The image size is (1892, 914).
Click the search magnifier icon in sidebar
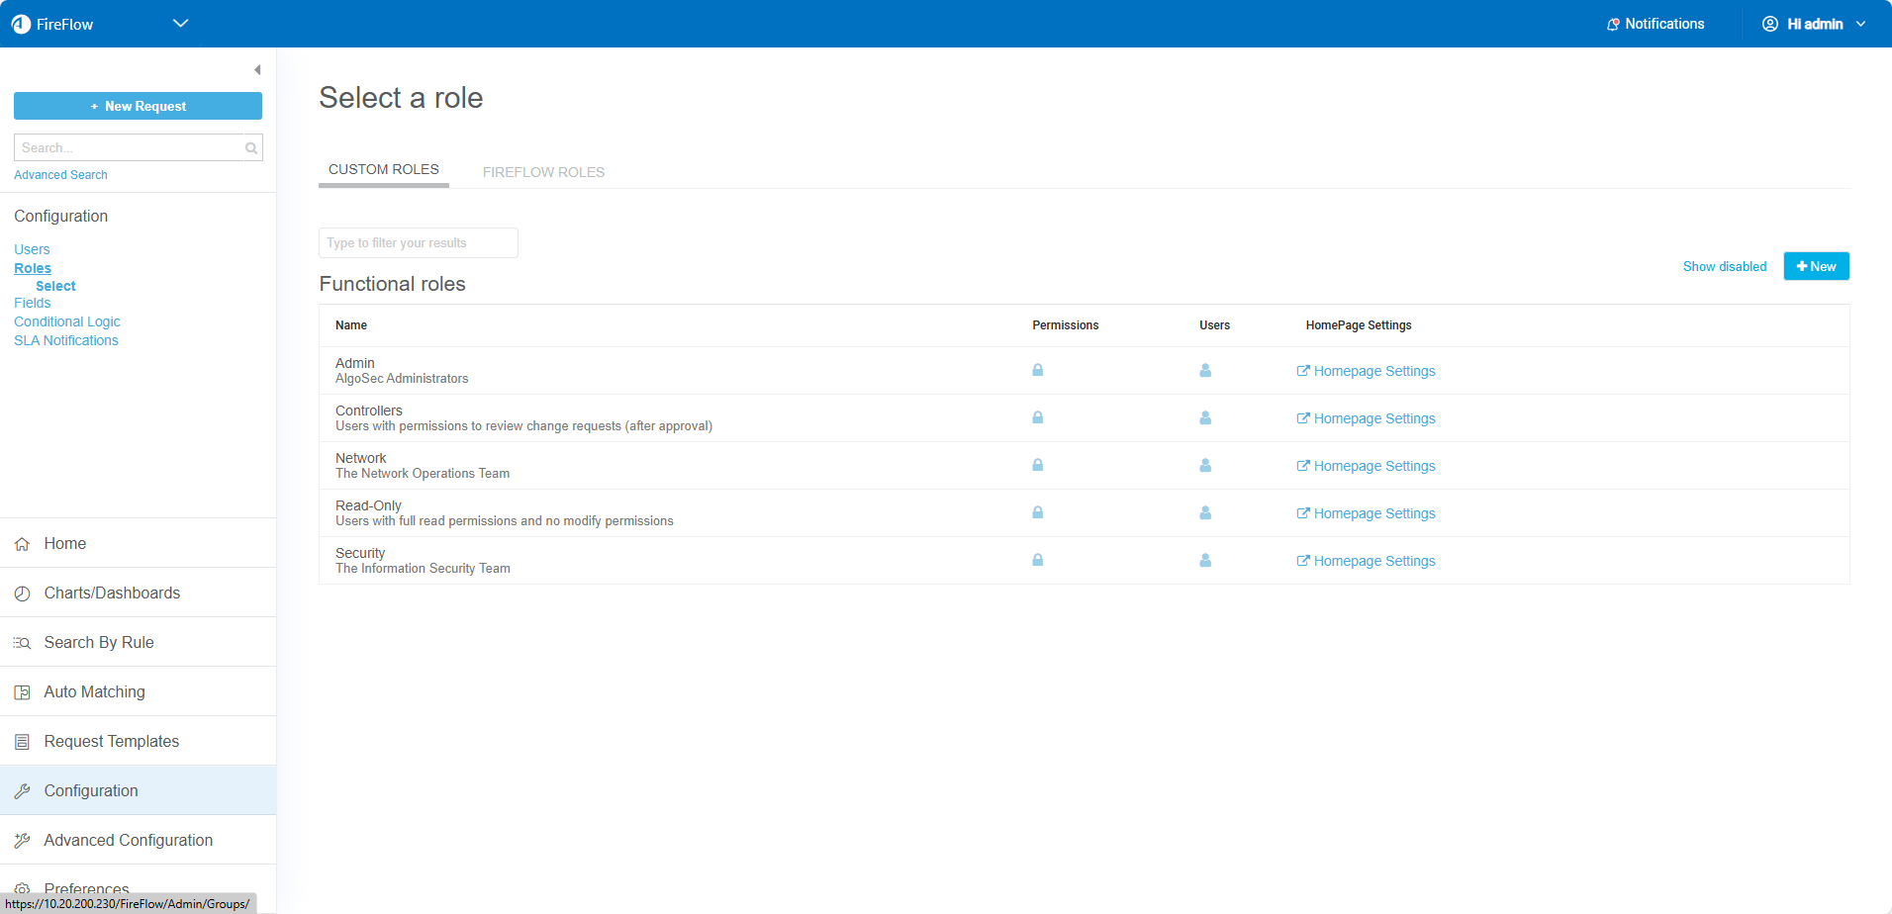[251, 148]
